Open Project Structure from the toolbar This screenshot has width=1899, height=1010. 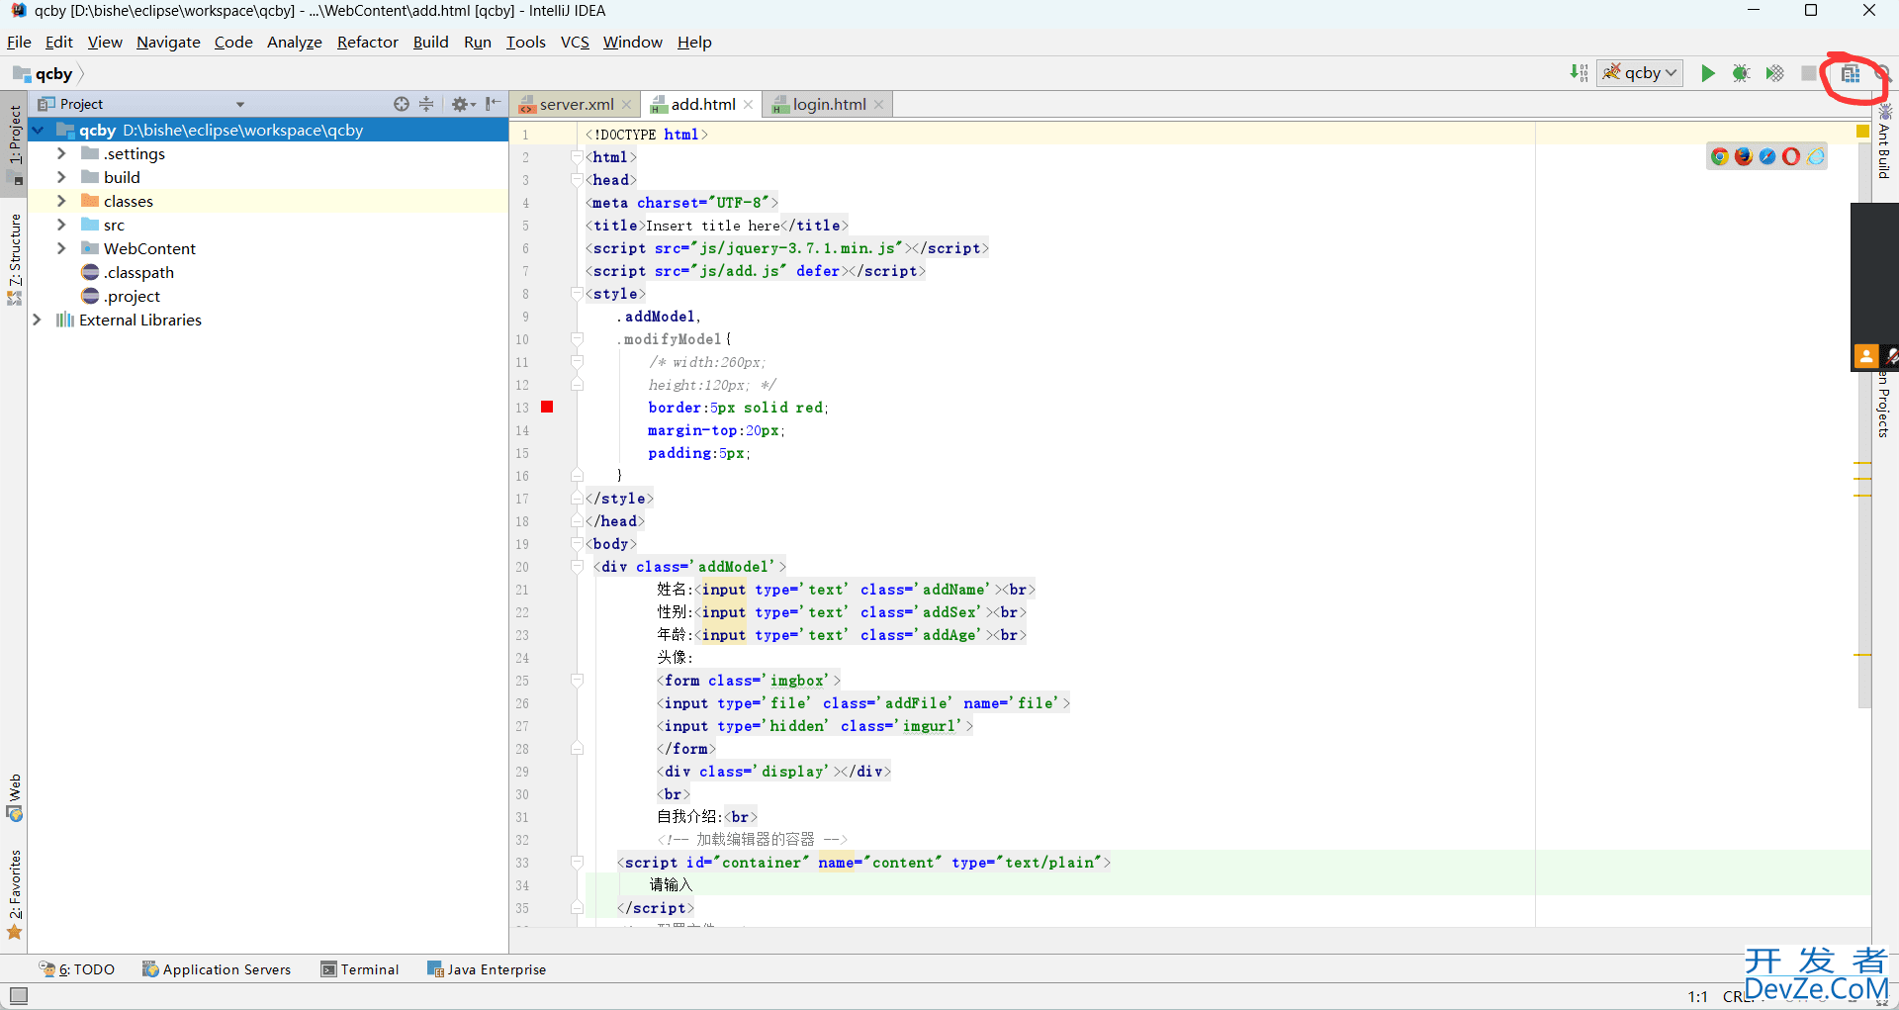(x=1850, y=73)
